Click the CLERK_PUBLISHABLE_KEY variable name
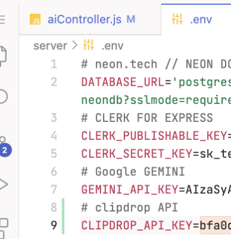Image resolution: width=231 pixels, height=239 pixels. (x=154, y=136)
